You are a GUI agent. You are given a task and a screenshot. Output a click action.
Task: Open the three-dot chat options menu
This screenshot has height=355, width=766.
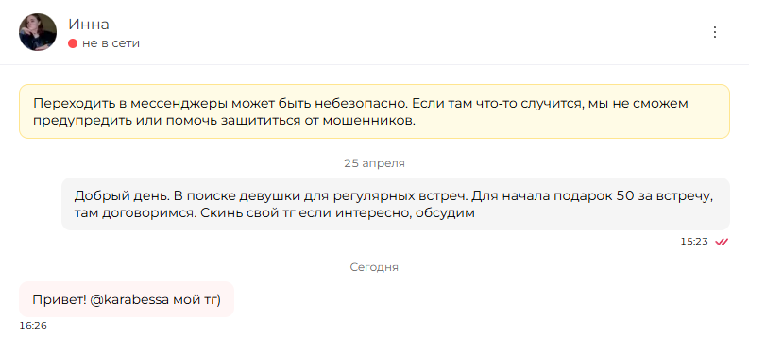pos(715,32)
